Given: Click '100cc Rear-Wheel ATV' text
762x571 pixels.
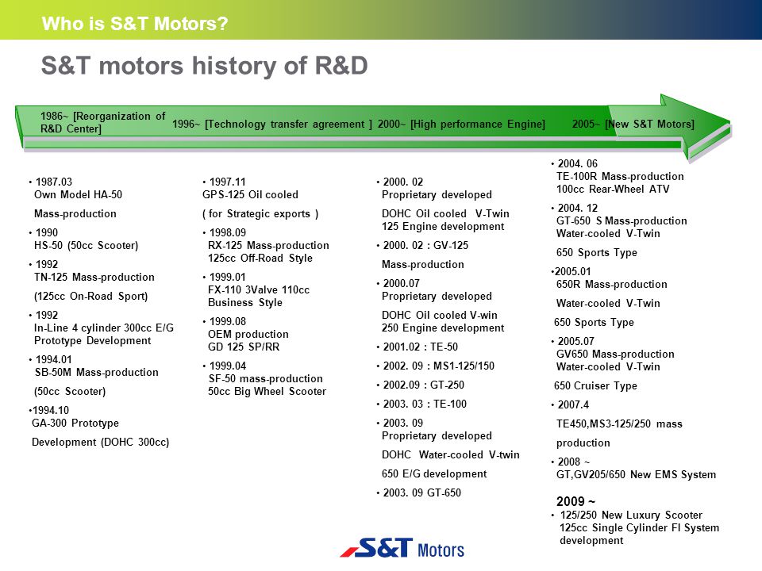Looking at the screenshot, I should pyautogui.click(x=612, y=190).
